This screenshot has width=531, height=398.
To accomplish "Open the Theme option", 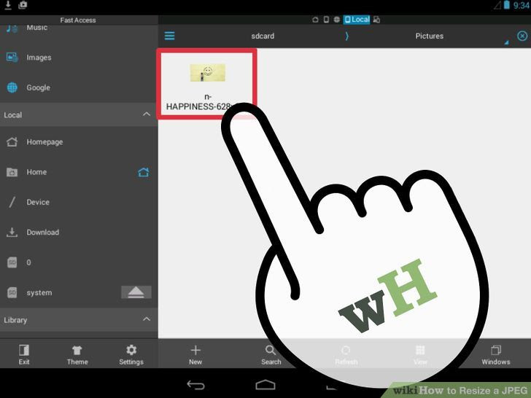I will [77, 355].
